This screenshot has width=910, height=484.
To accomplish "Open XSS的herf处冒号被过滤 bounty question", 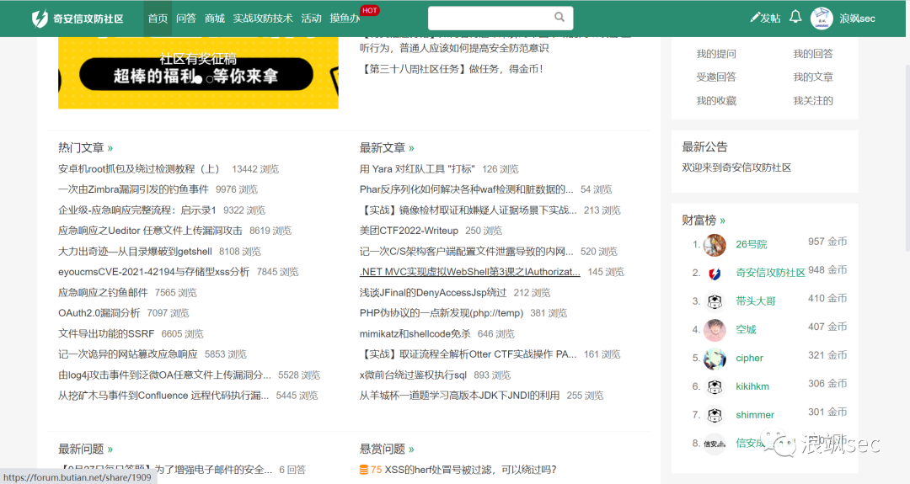I will pyautogui.click(x=471, y=470).
